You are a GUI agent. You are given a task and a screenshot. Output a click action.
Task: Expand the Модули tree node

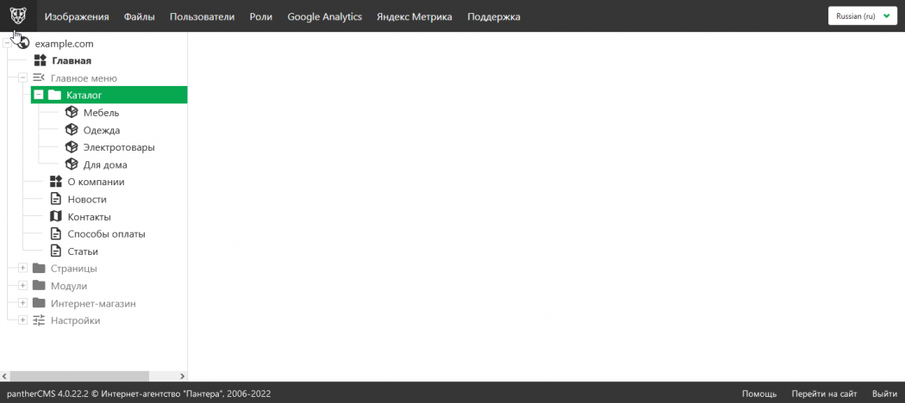coord(23,285)
